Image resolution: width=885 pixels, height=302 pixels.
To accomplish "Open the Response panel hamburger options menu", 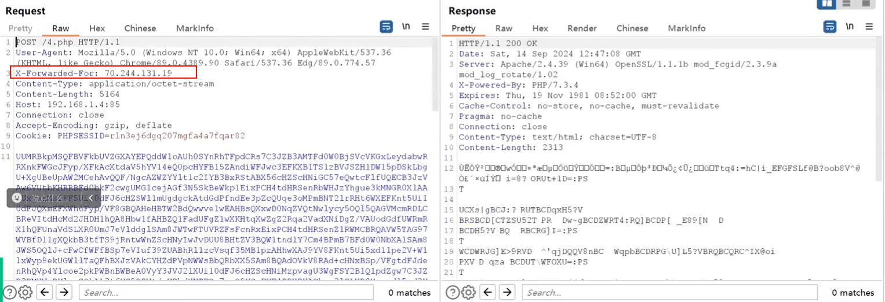I will click(x=869, y=27).
